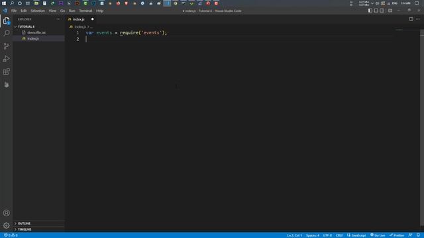Click the Customize Layout icon
Image resolution: width=424 pixels, height=238 pixels.
click(x=390, y=11)
